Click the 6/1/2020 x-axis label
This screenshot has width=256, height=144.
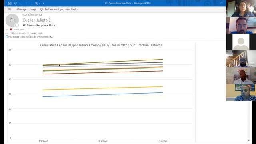click(x=103, y=141)
